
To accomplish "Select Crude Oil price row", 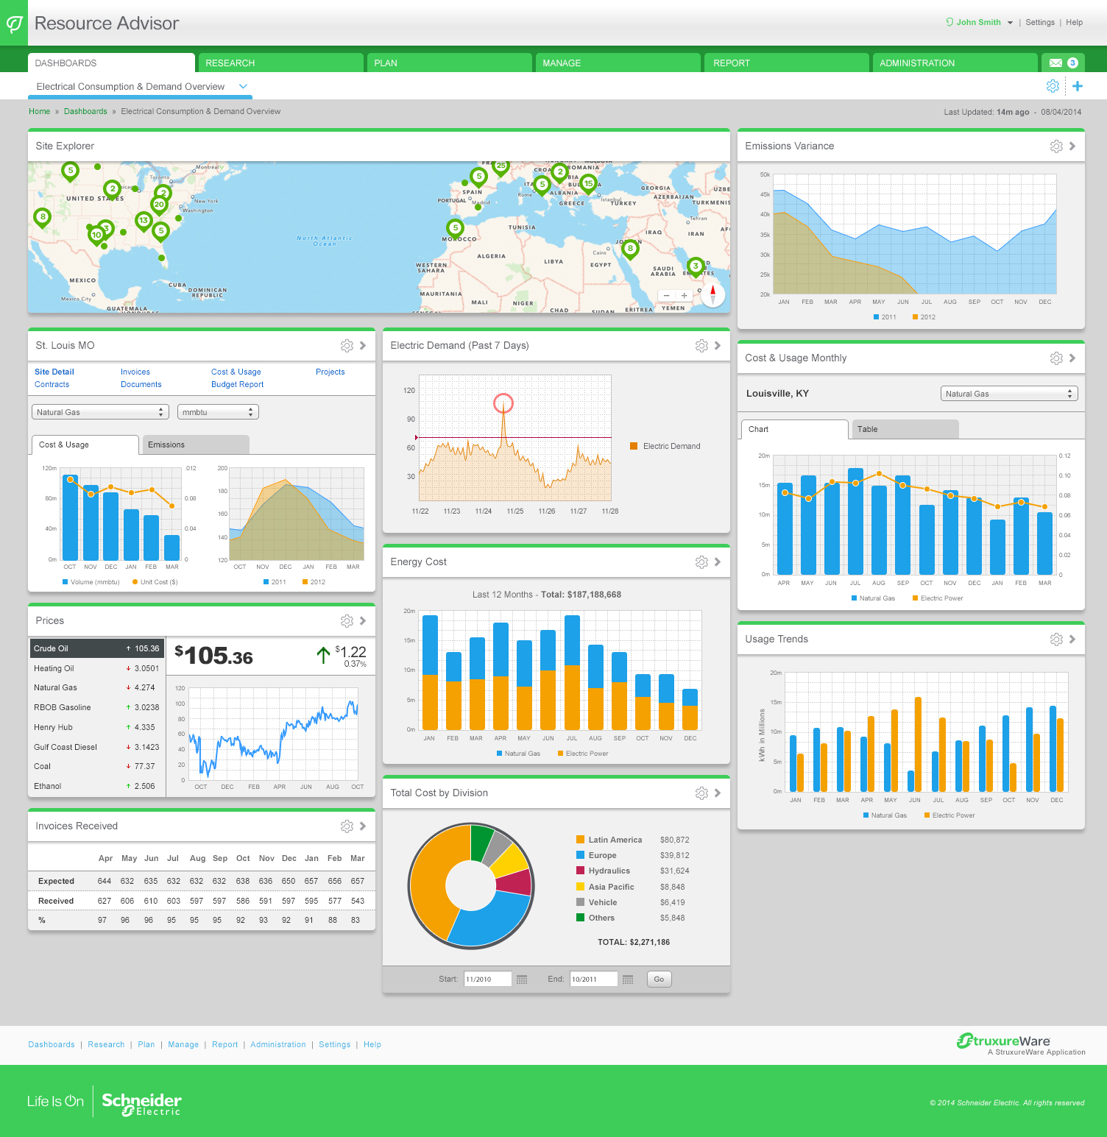I will (96, 648).
